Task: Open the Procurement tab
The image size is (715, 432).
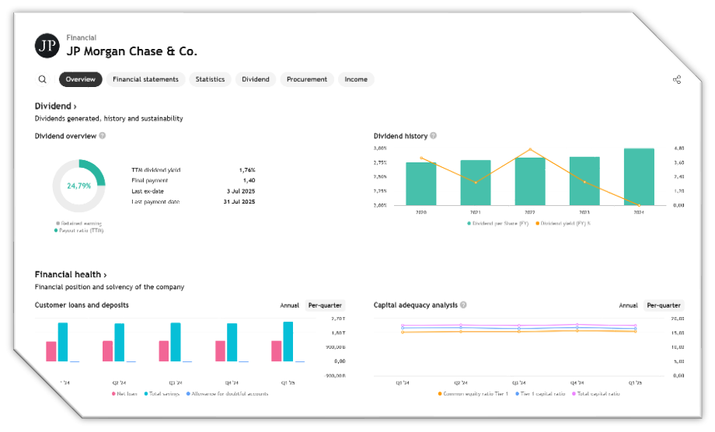Action: 307,79
